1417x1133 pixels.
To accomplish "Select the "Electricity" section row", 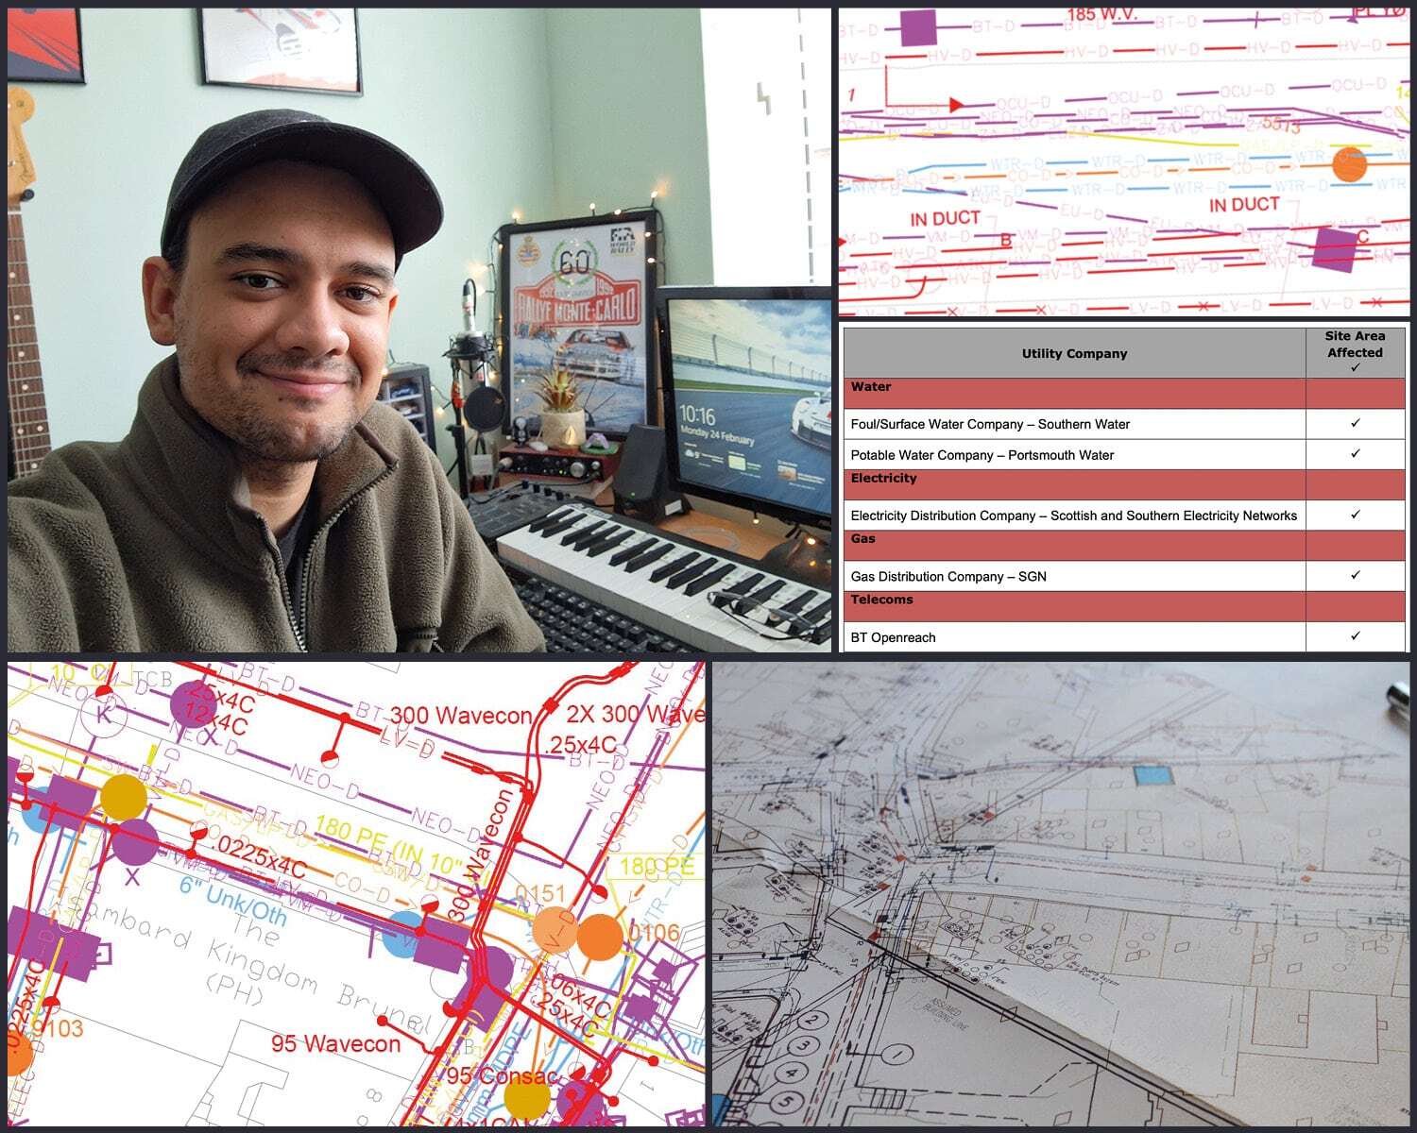I will coord(1124,484).
